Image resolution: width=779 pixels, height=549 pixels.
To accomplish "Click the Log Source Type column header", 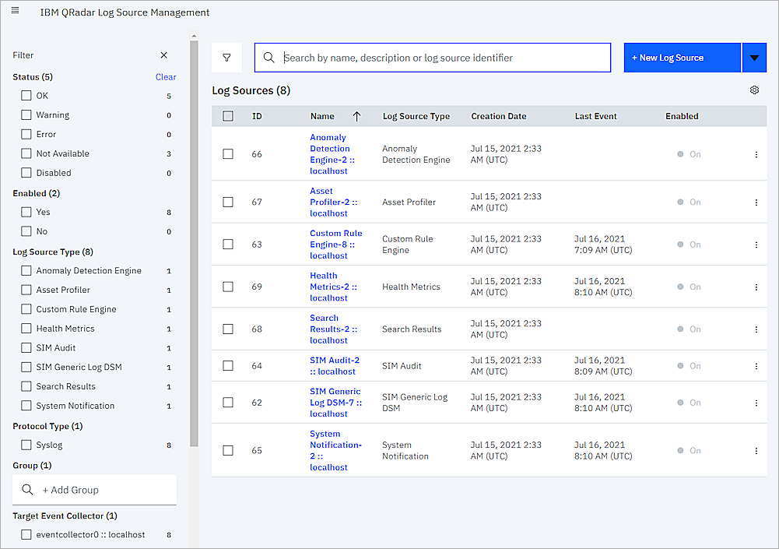I will pos(416,116).
